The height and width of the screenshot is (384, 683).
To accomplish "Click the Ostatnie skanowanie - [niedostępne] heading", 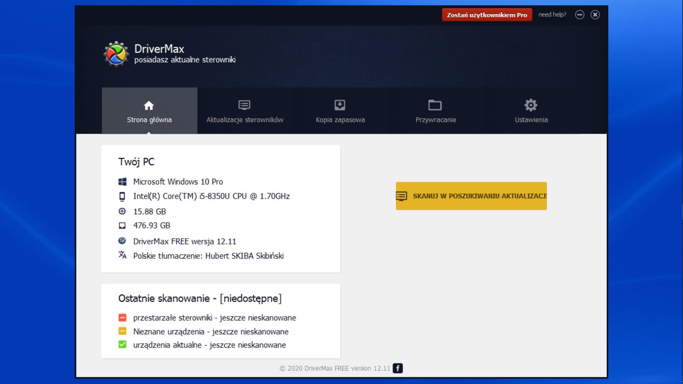I will 200,298.
